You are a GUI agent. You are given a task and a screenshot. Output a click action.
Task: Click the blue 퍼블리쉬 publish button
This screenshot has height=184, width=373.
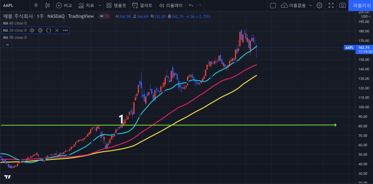click(360, 5)
